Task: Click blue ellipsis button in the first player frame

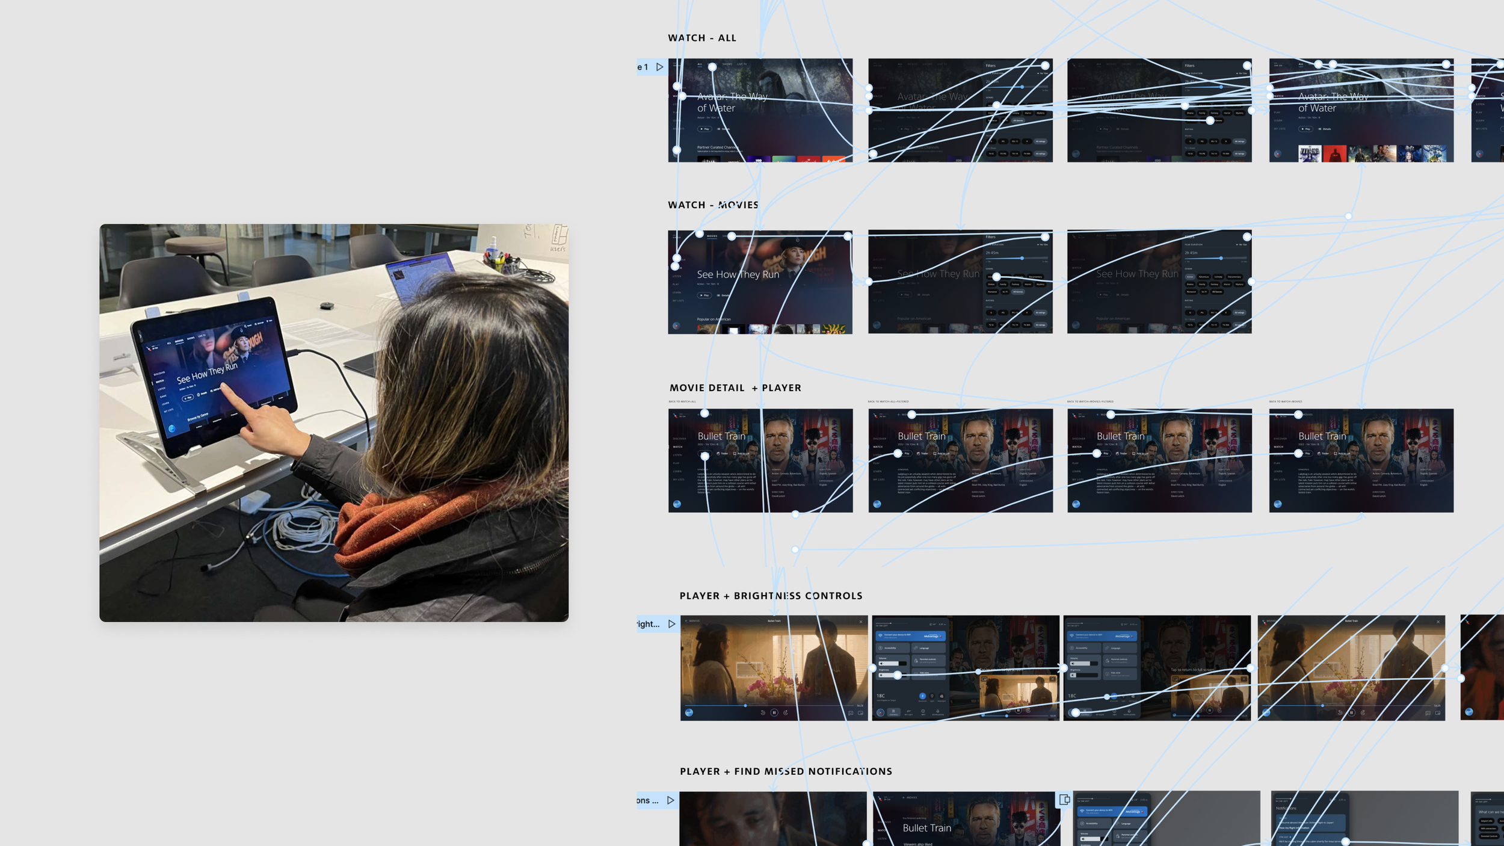Action: 689,712
